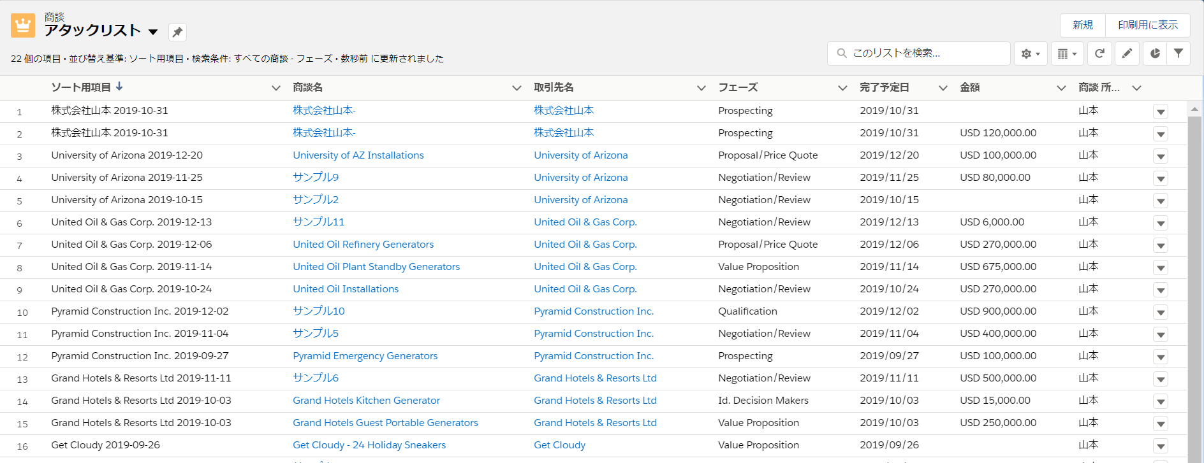This screenshot has width=1204, height=463.
Task: Open row actions for row 1
Action: pyautogui.click(x=1161, y=112)
